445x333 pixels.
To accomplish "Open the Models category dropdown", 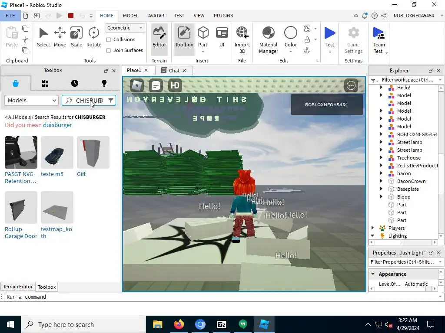I will 31,100.
